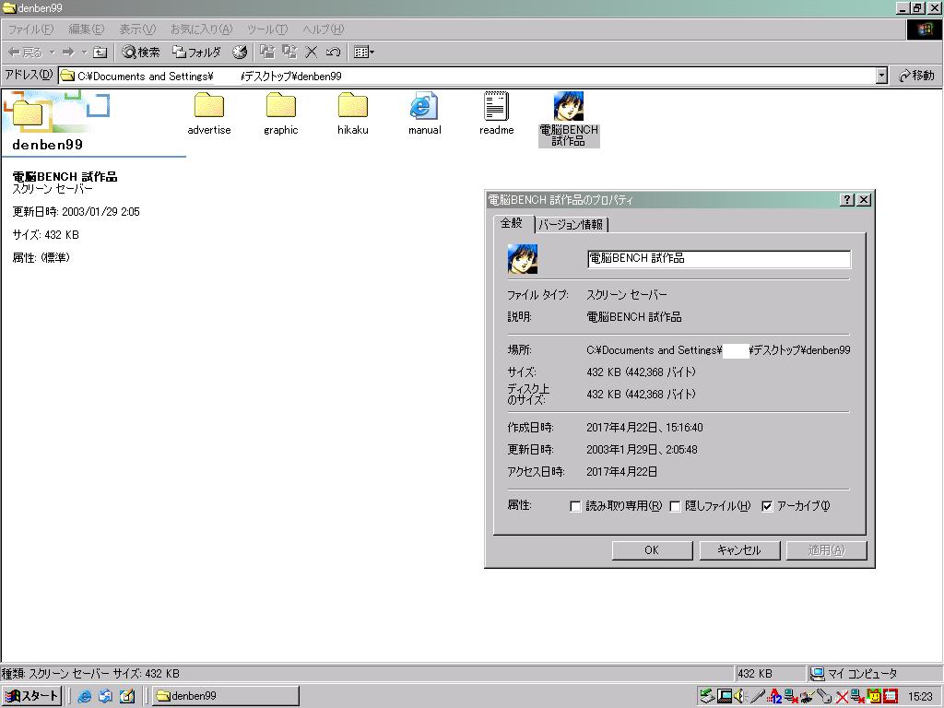The height and width of the screenshot is (708, 944).
Task: Check the 隠しファイル (hidden file) checkbox
Action: (x=675, y=506)
